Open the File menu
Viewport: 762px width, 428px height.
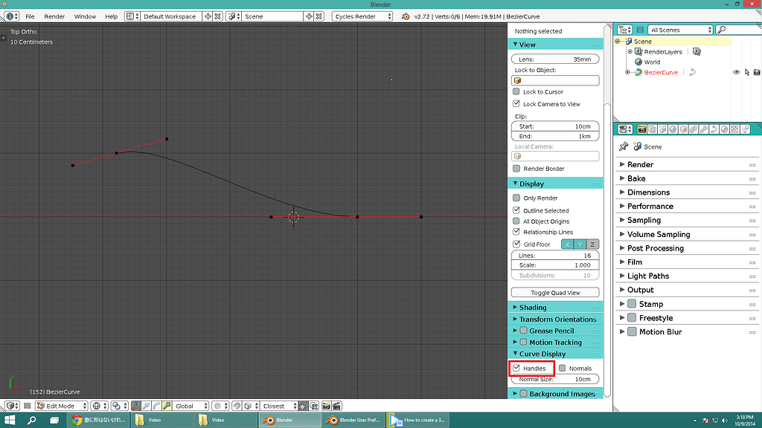(30, 16)
